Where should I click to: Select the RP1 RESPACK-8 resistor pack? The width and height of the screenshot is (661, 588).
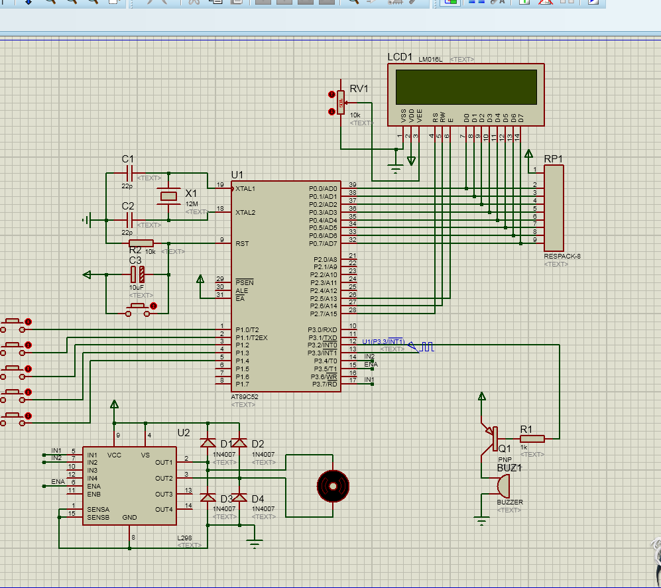(554, 208)
